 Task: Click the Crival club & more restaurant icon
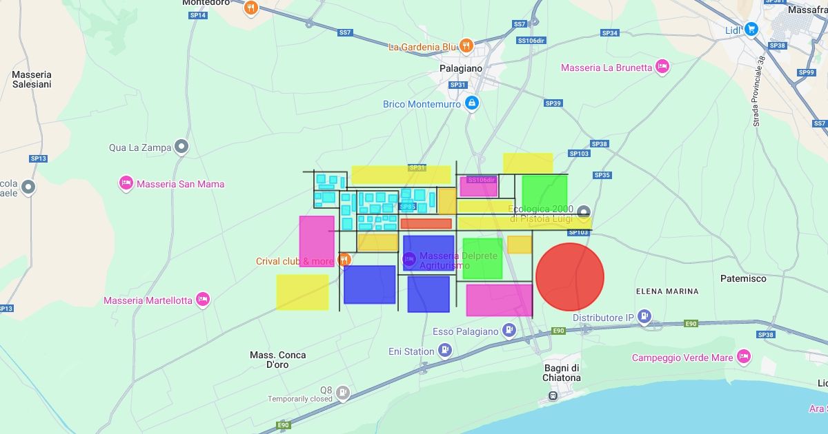(x=344, y=260)
